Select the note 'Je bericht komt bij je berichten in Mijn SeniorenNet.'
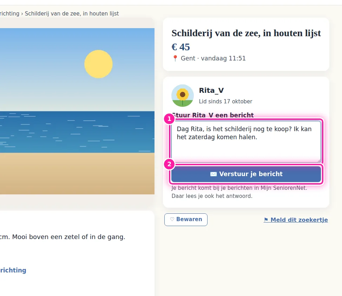342x296 pixels. [239, 188]
